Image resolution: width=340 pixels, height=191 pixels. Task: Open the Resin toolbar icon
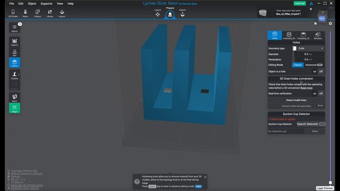click(25, 13)
